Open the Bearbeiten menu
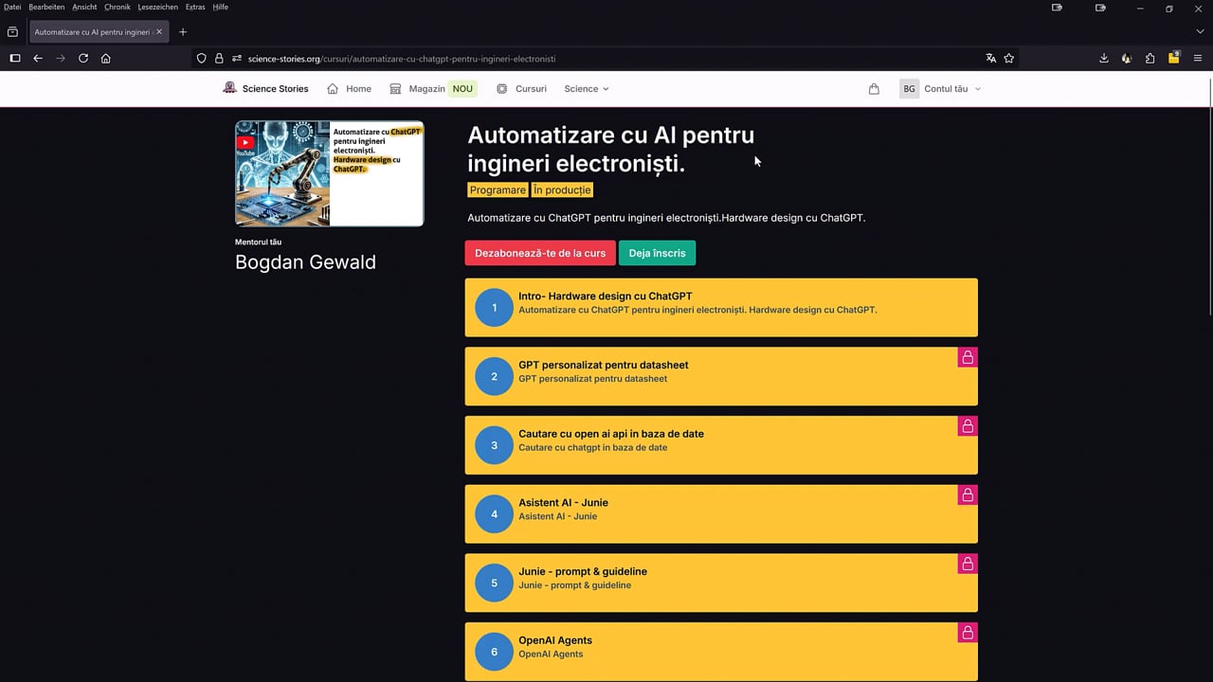The width and height of the screenshot is (1213, 682). pyautogui.click(x=46, y=7)
